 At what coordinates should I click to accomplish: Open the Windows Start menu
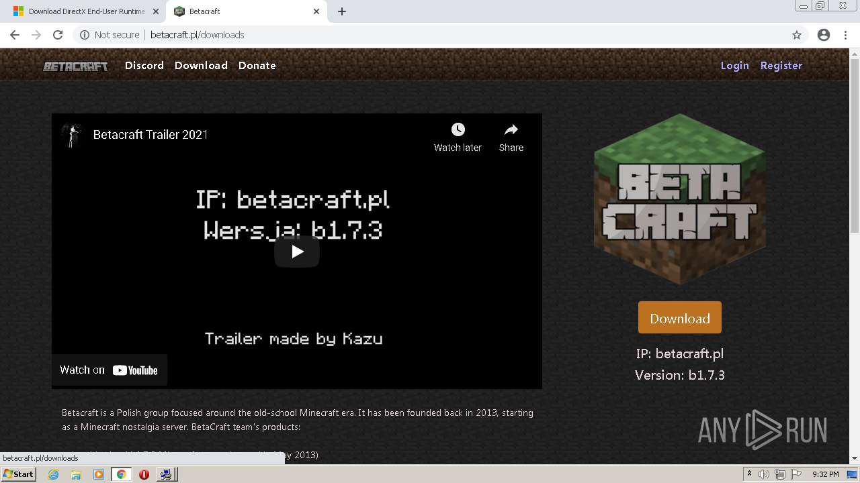point(19,474)
